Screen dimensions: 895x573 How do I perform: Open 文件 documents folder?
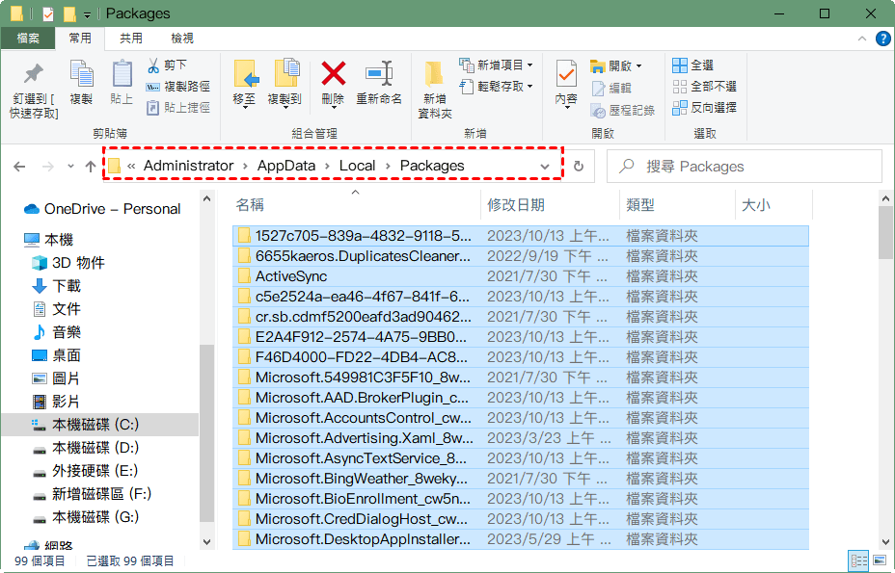pyautogui.click(x=56, y=309)
